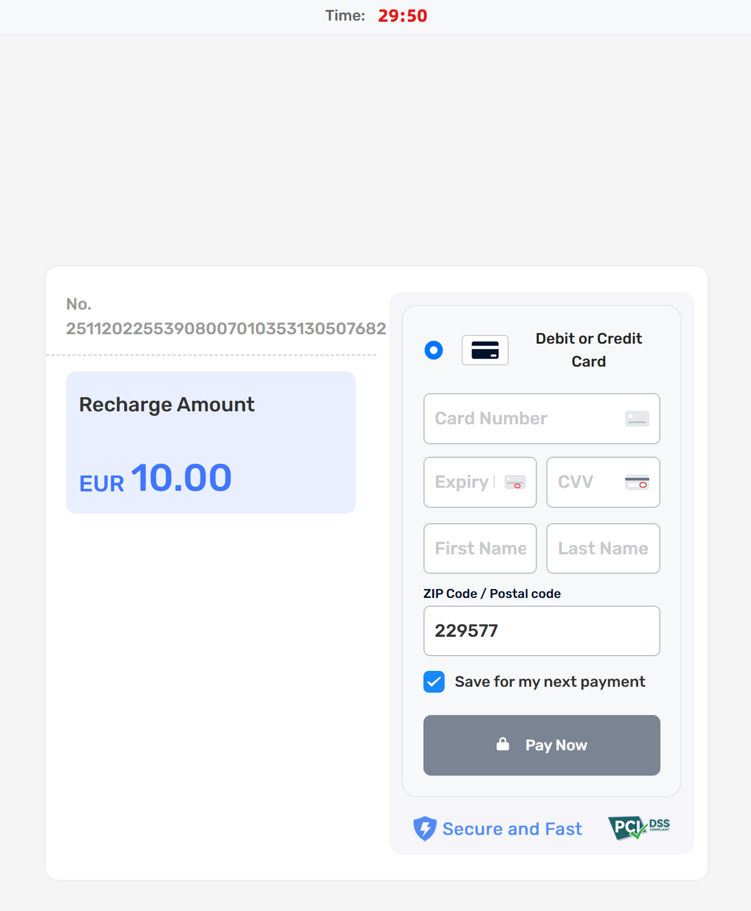Click the blue lightning shield icon
Image resolution: width=751 pixels, height=911 pixels.
click(425, 829)
